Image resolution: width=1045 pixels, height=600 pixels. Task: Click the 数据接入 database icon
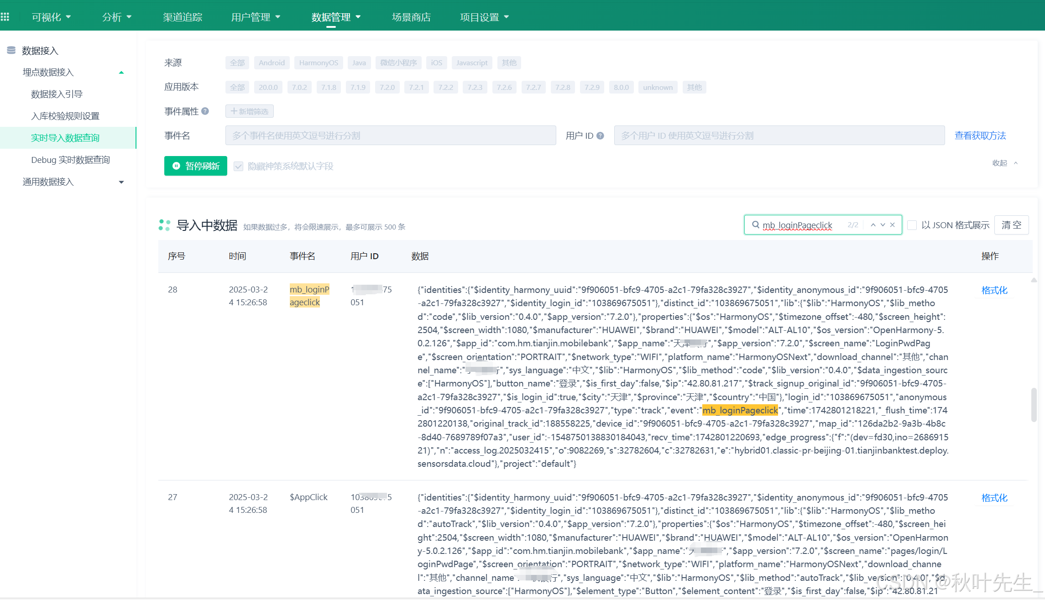(11, 50)
